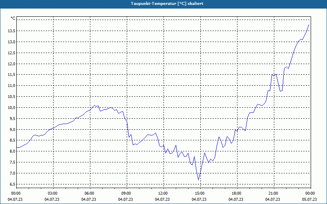Click the 21:00 time axis label
This screenshot has width=327, height=204.
[x=274, y=193]
